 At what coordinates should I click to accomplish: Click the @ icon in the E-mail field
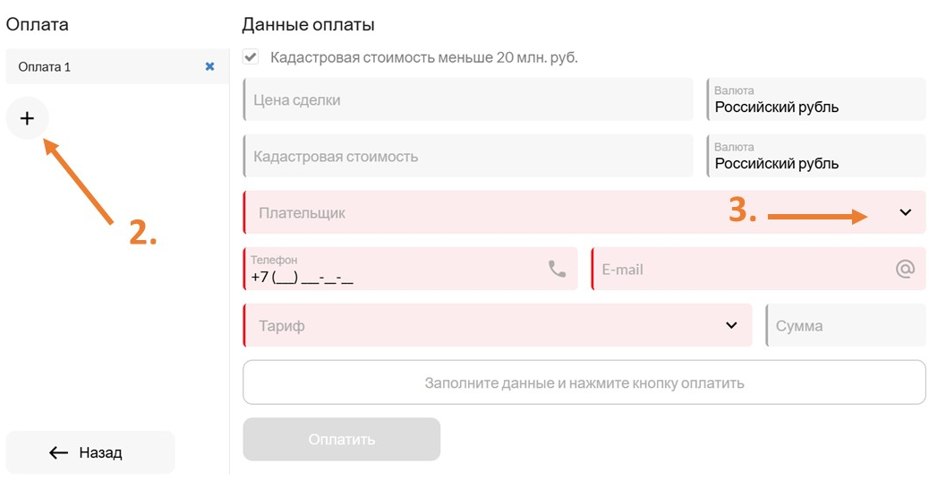click(x=905, y=269)
